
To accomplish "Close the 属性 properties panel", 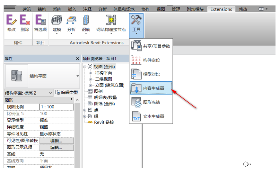I will point(77,59).
